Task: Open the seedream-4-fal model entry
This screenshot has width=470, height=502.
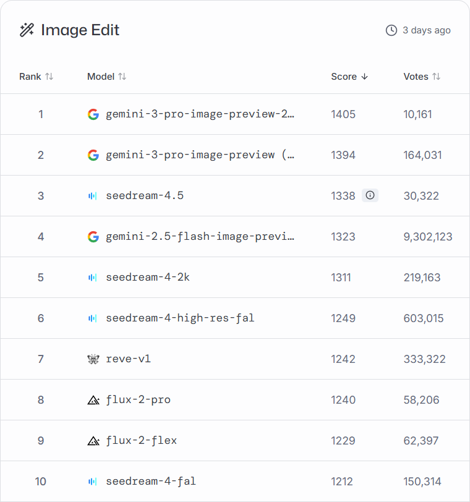Action: [x=151, y=482]
